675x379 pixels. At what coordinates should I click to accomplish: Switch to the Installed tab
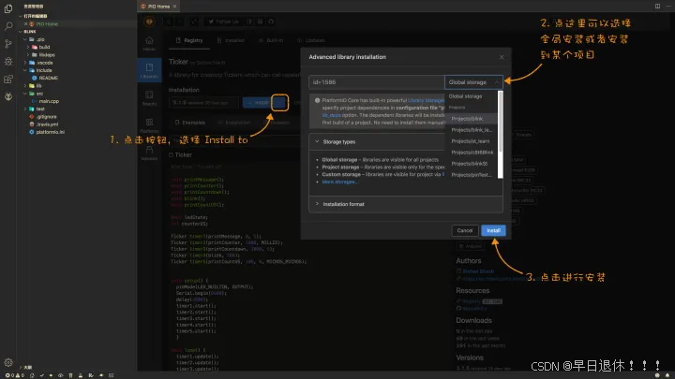coord(232,40)
